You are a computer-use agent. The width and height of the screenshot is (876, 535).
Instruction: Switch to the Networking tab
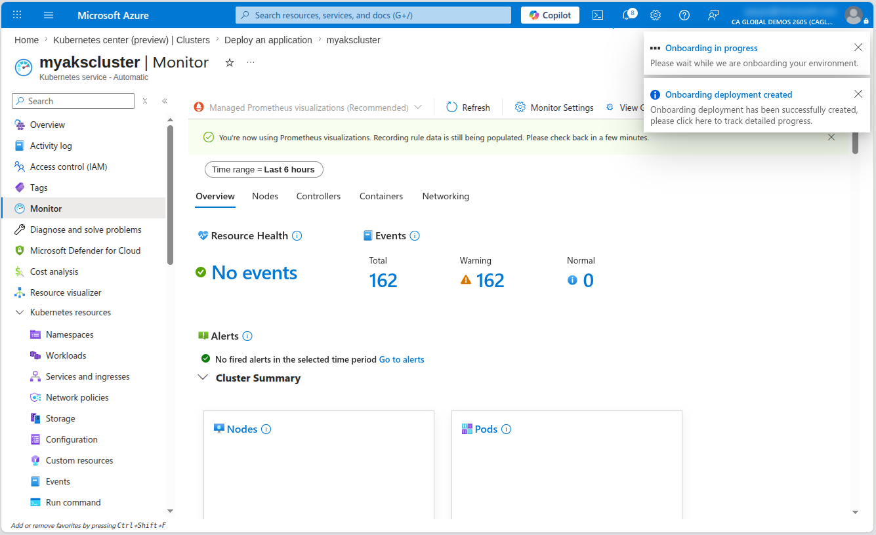[446, 196]
